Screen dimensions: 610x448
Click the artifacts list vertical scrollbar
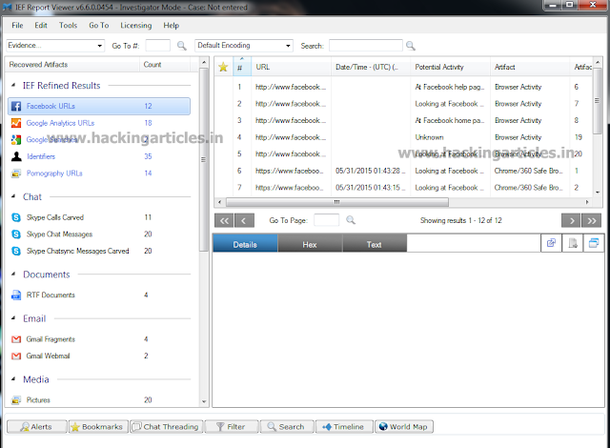pos(203,159)
